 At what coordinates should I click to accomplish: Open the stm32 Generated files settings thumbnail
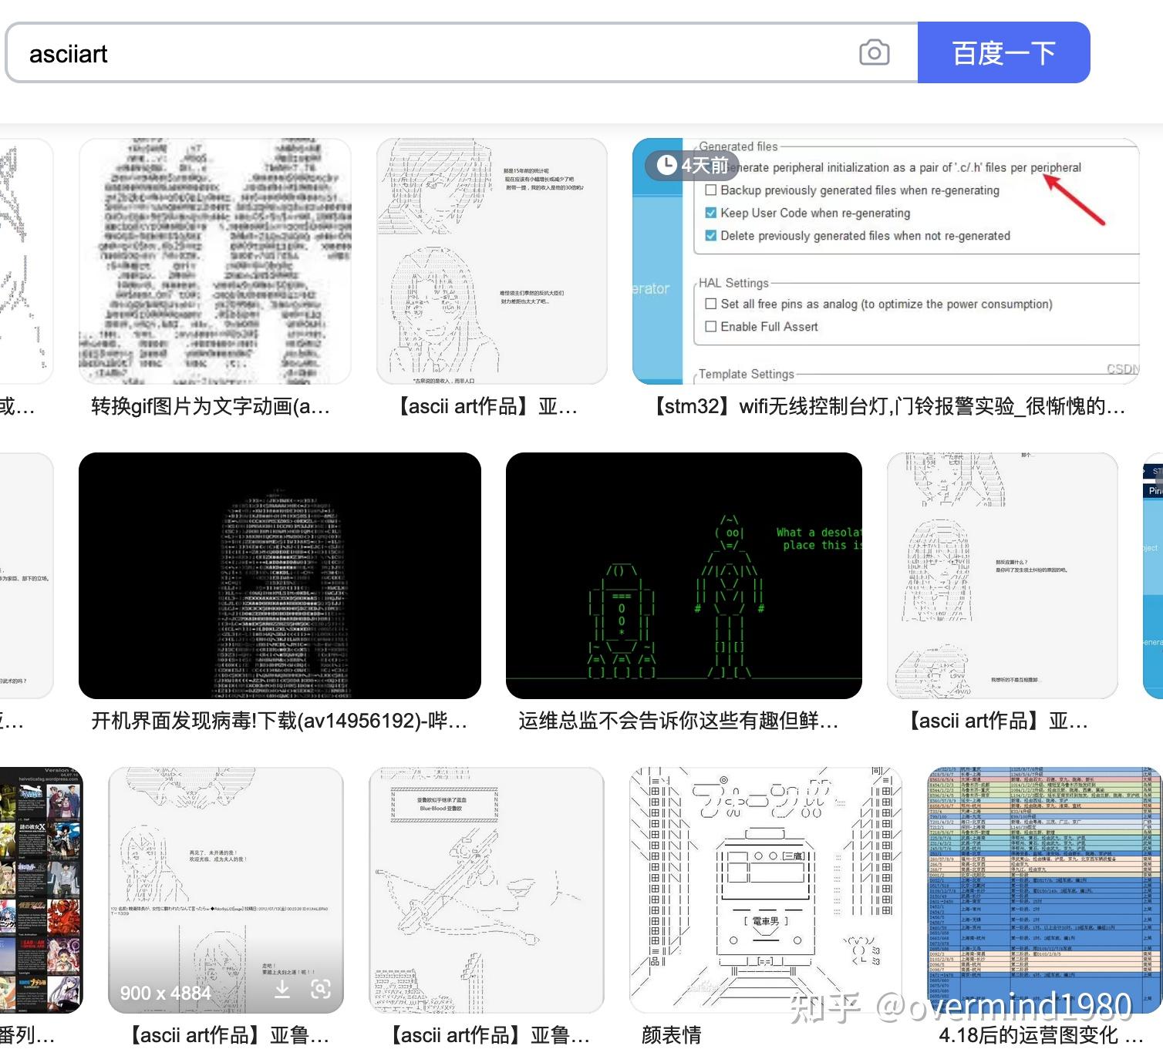pos(885,261)
